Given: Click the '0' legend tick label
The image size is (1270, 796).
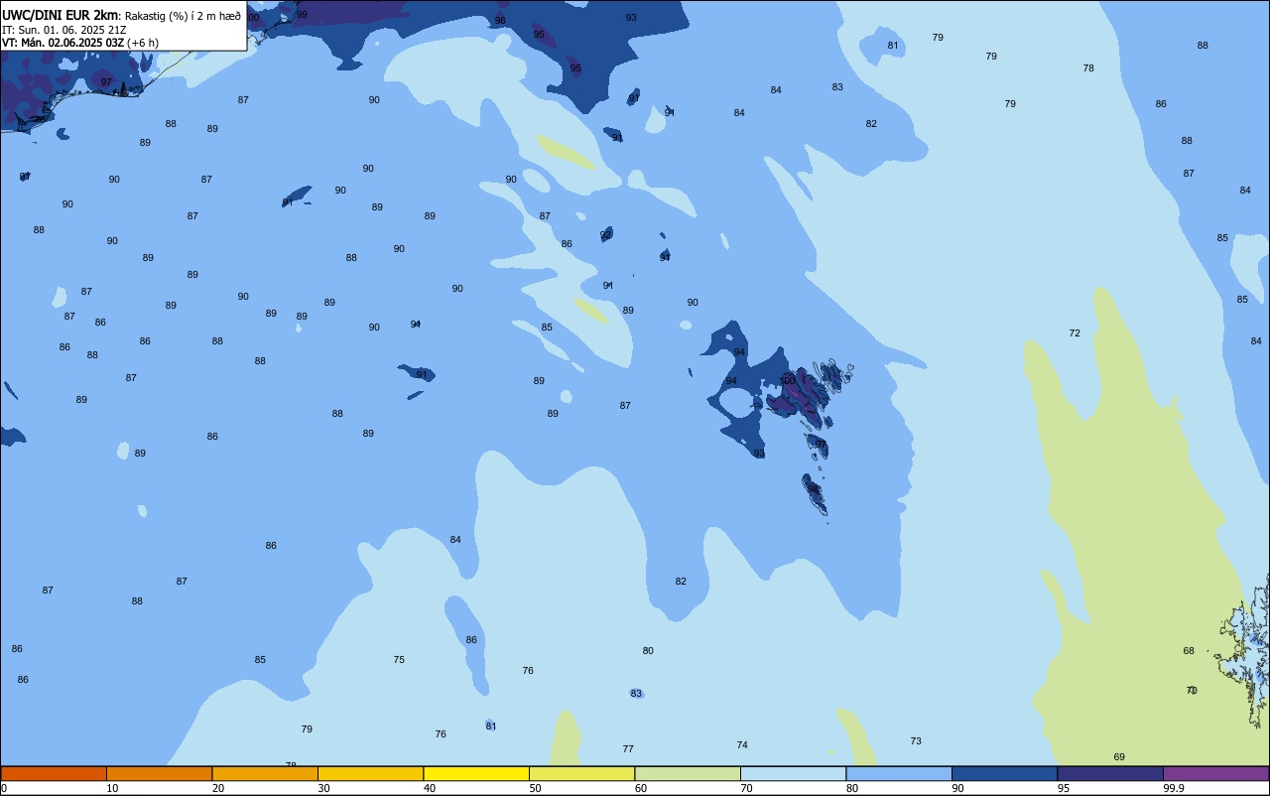Looking at the screenshot, I should [x=4, y=788].
